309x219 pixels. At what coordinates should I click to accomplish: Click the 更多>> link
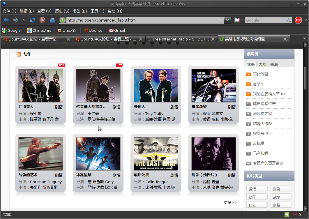pos(231,202)
